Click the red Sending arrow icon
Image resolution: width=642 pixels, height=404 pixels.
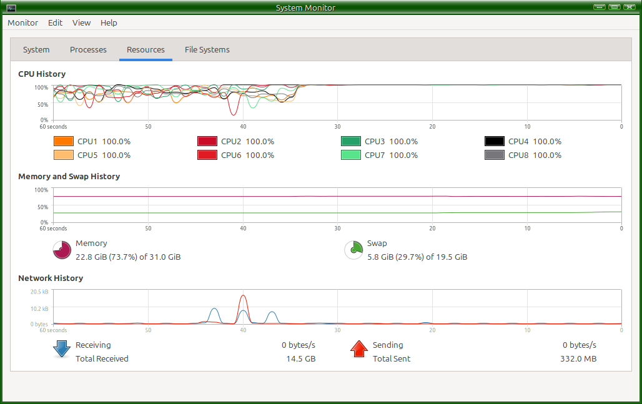point(359,349)
